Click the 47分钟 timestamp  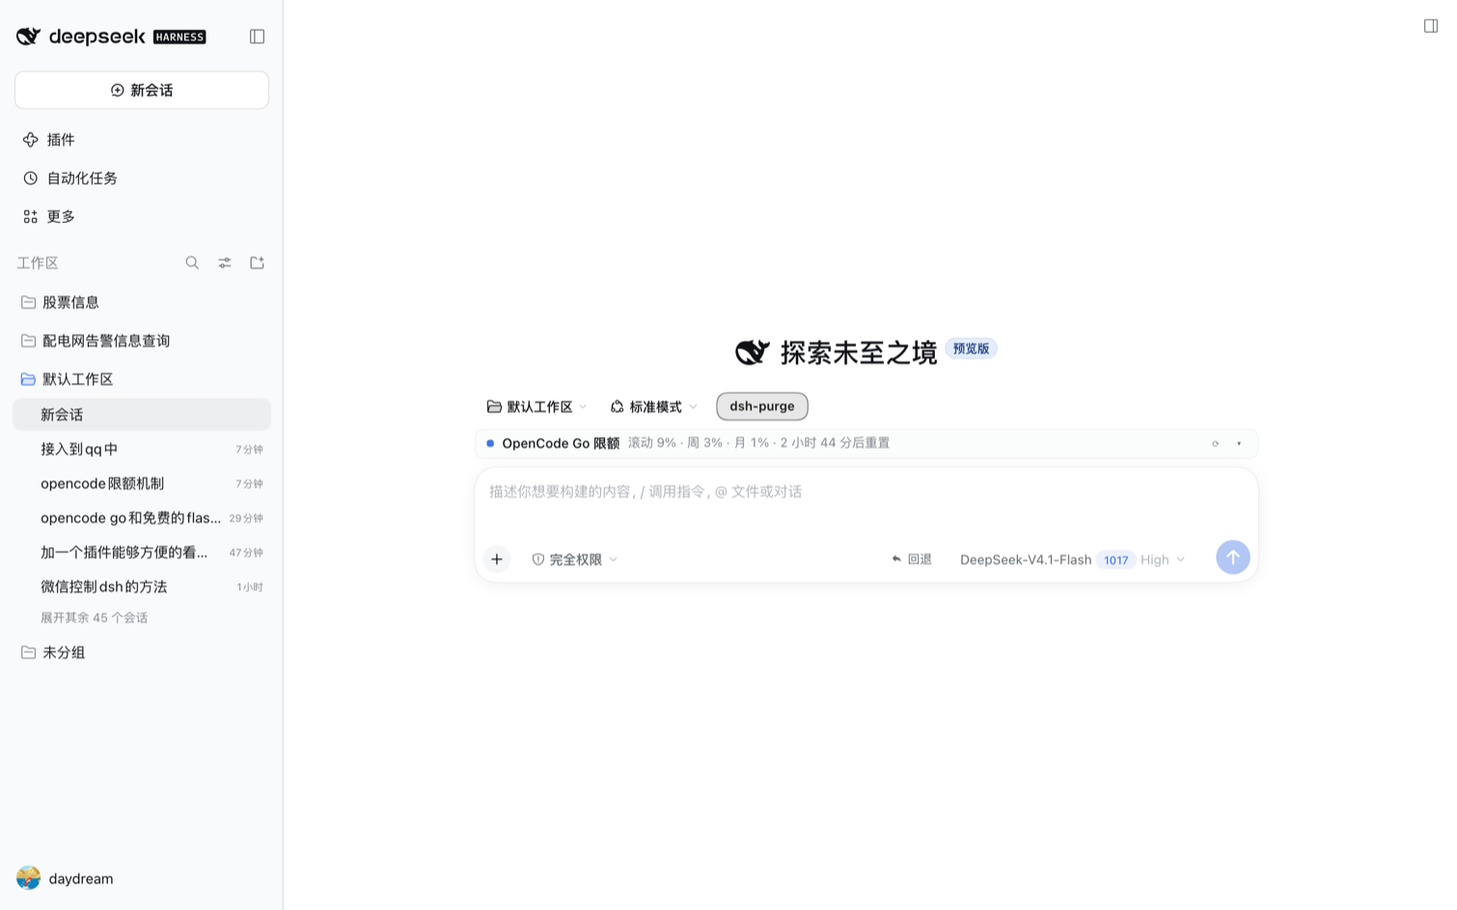(246, 553)
